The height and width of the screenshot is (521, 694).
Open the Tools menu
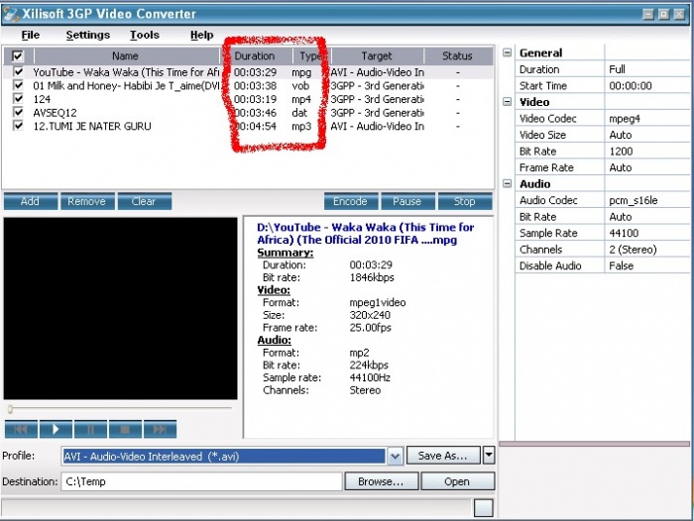click(x=145, y=35)
